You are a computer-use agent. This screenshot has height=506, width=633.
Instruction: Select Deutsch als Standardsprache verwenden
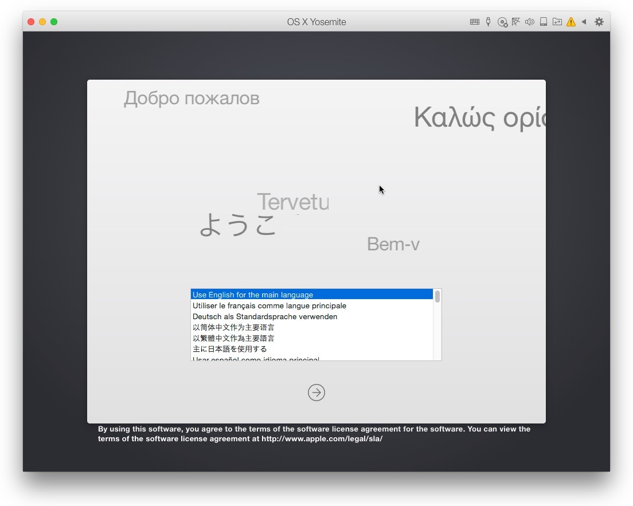click(x=312, y=316)
